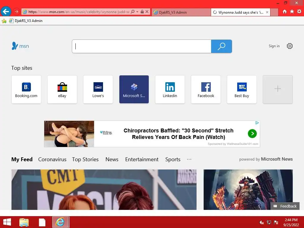Click the security lock icon in address bar
This screenshot has height=228, width=304.
point(142,12)
